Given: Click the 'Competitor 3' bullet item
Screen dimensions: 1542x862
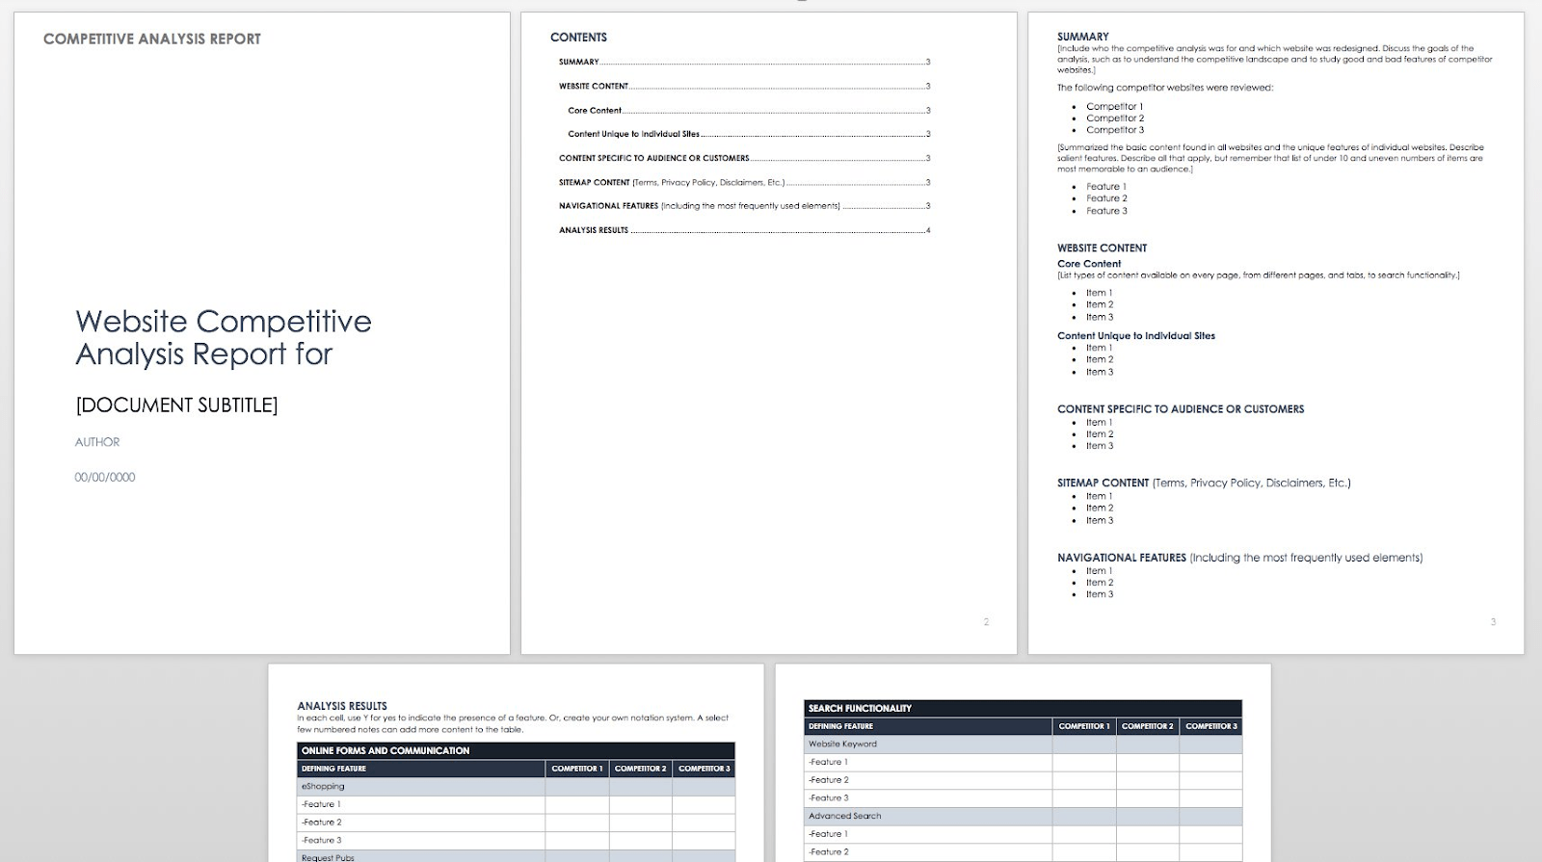Looking at the screenshot, I should [1114, 130].
